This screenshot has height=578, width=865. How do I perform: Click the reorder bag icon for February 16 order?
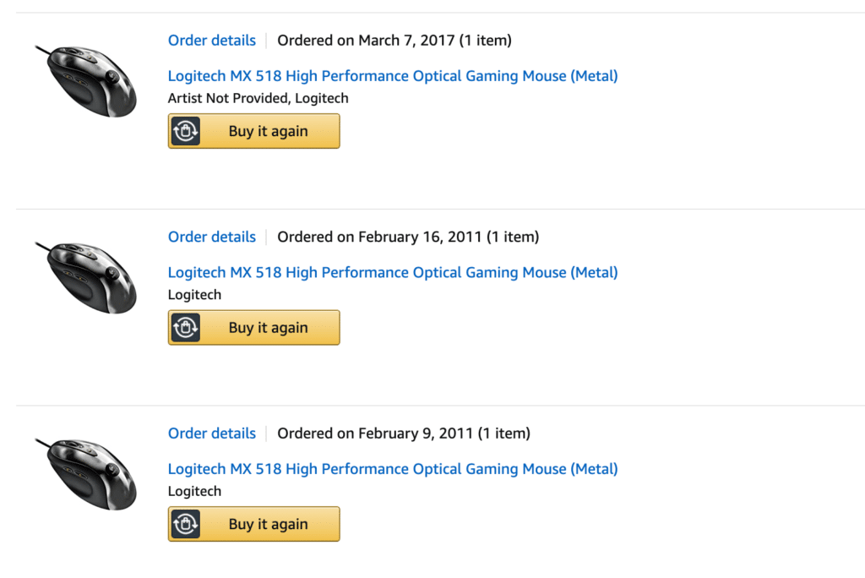coord(185,328)
